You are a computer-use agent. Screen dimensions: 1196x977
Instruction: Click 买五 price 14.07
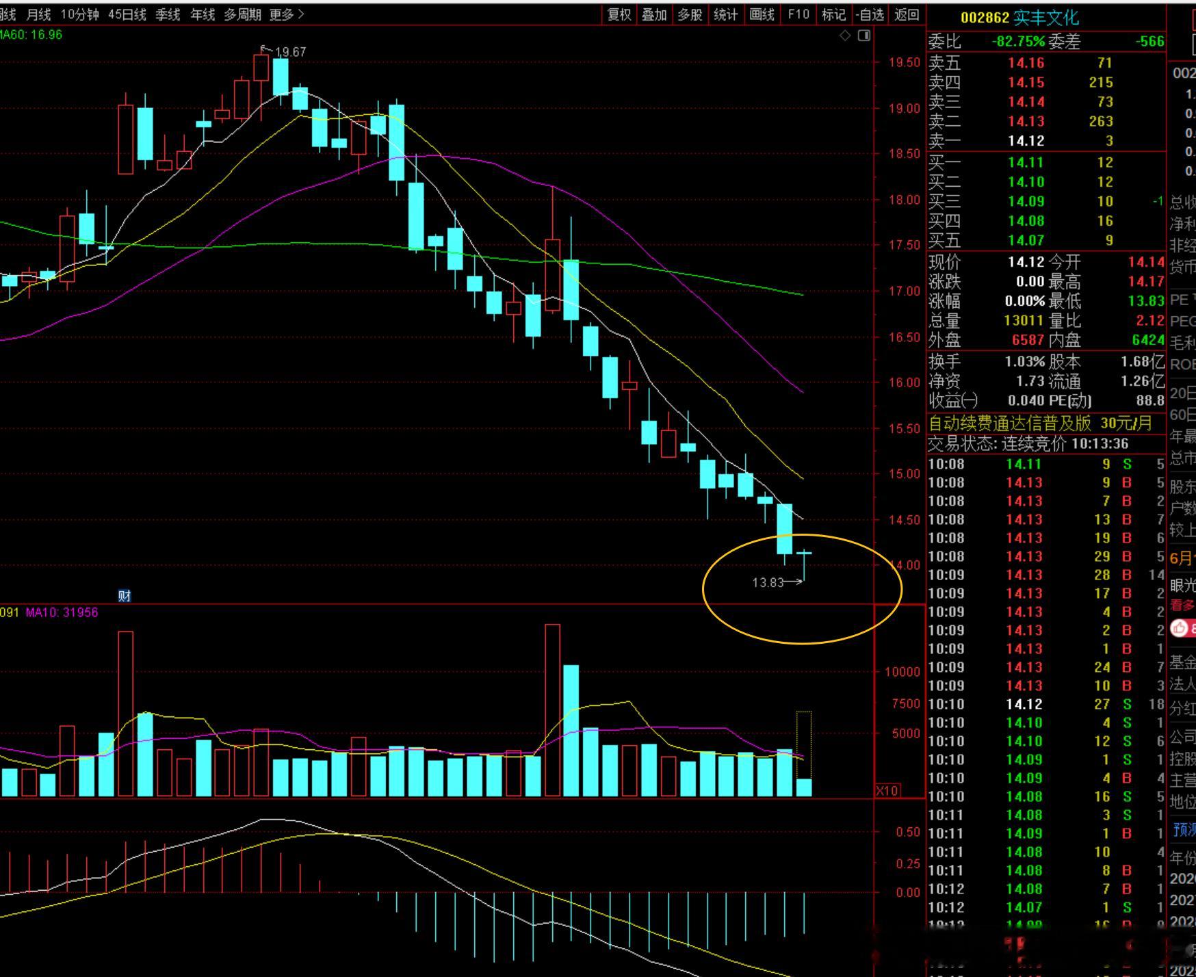1026,241
